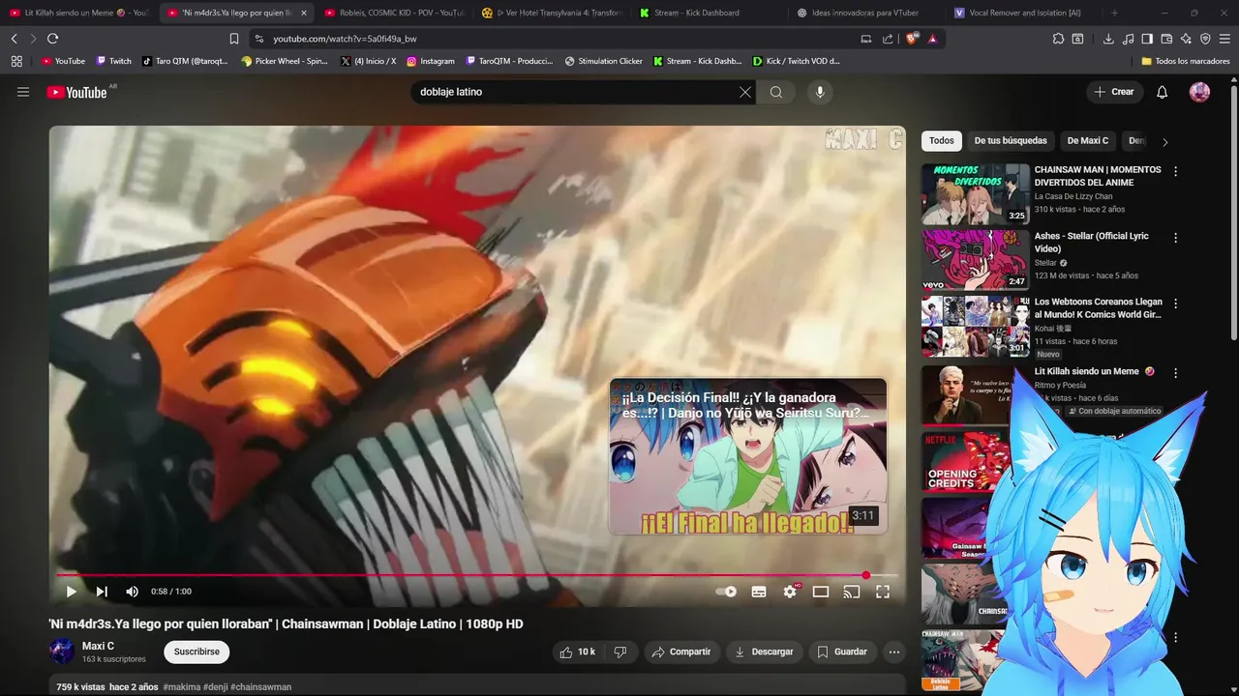Open browser downloads arrow icon
1239x696 pixels.
[1107, 39]
